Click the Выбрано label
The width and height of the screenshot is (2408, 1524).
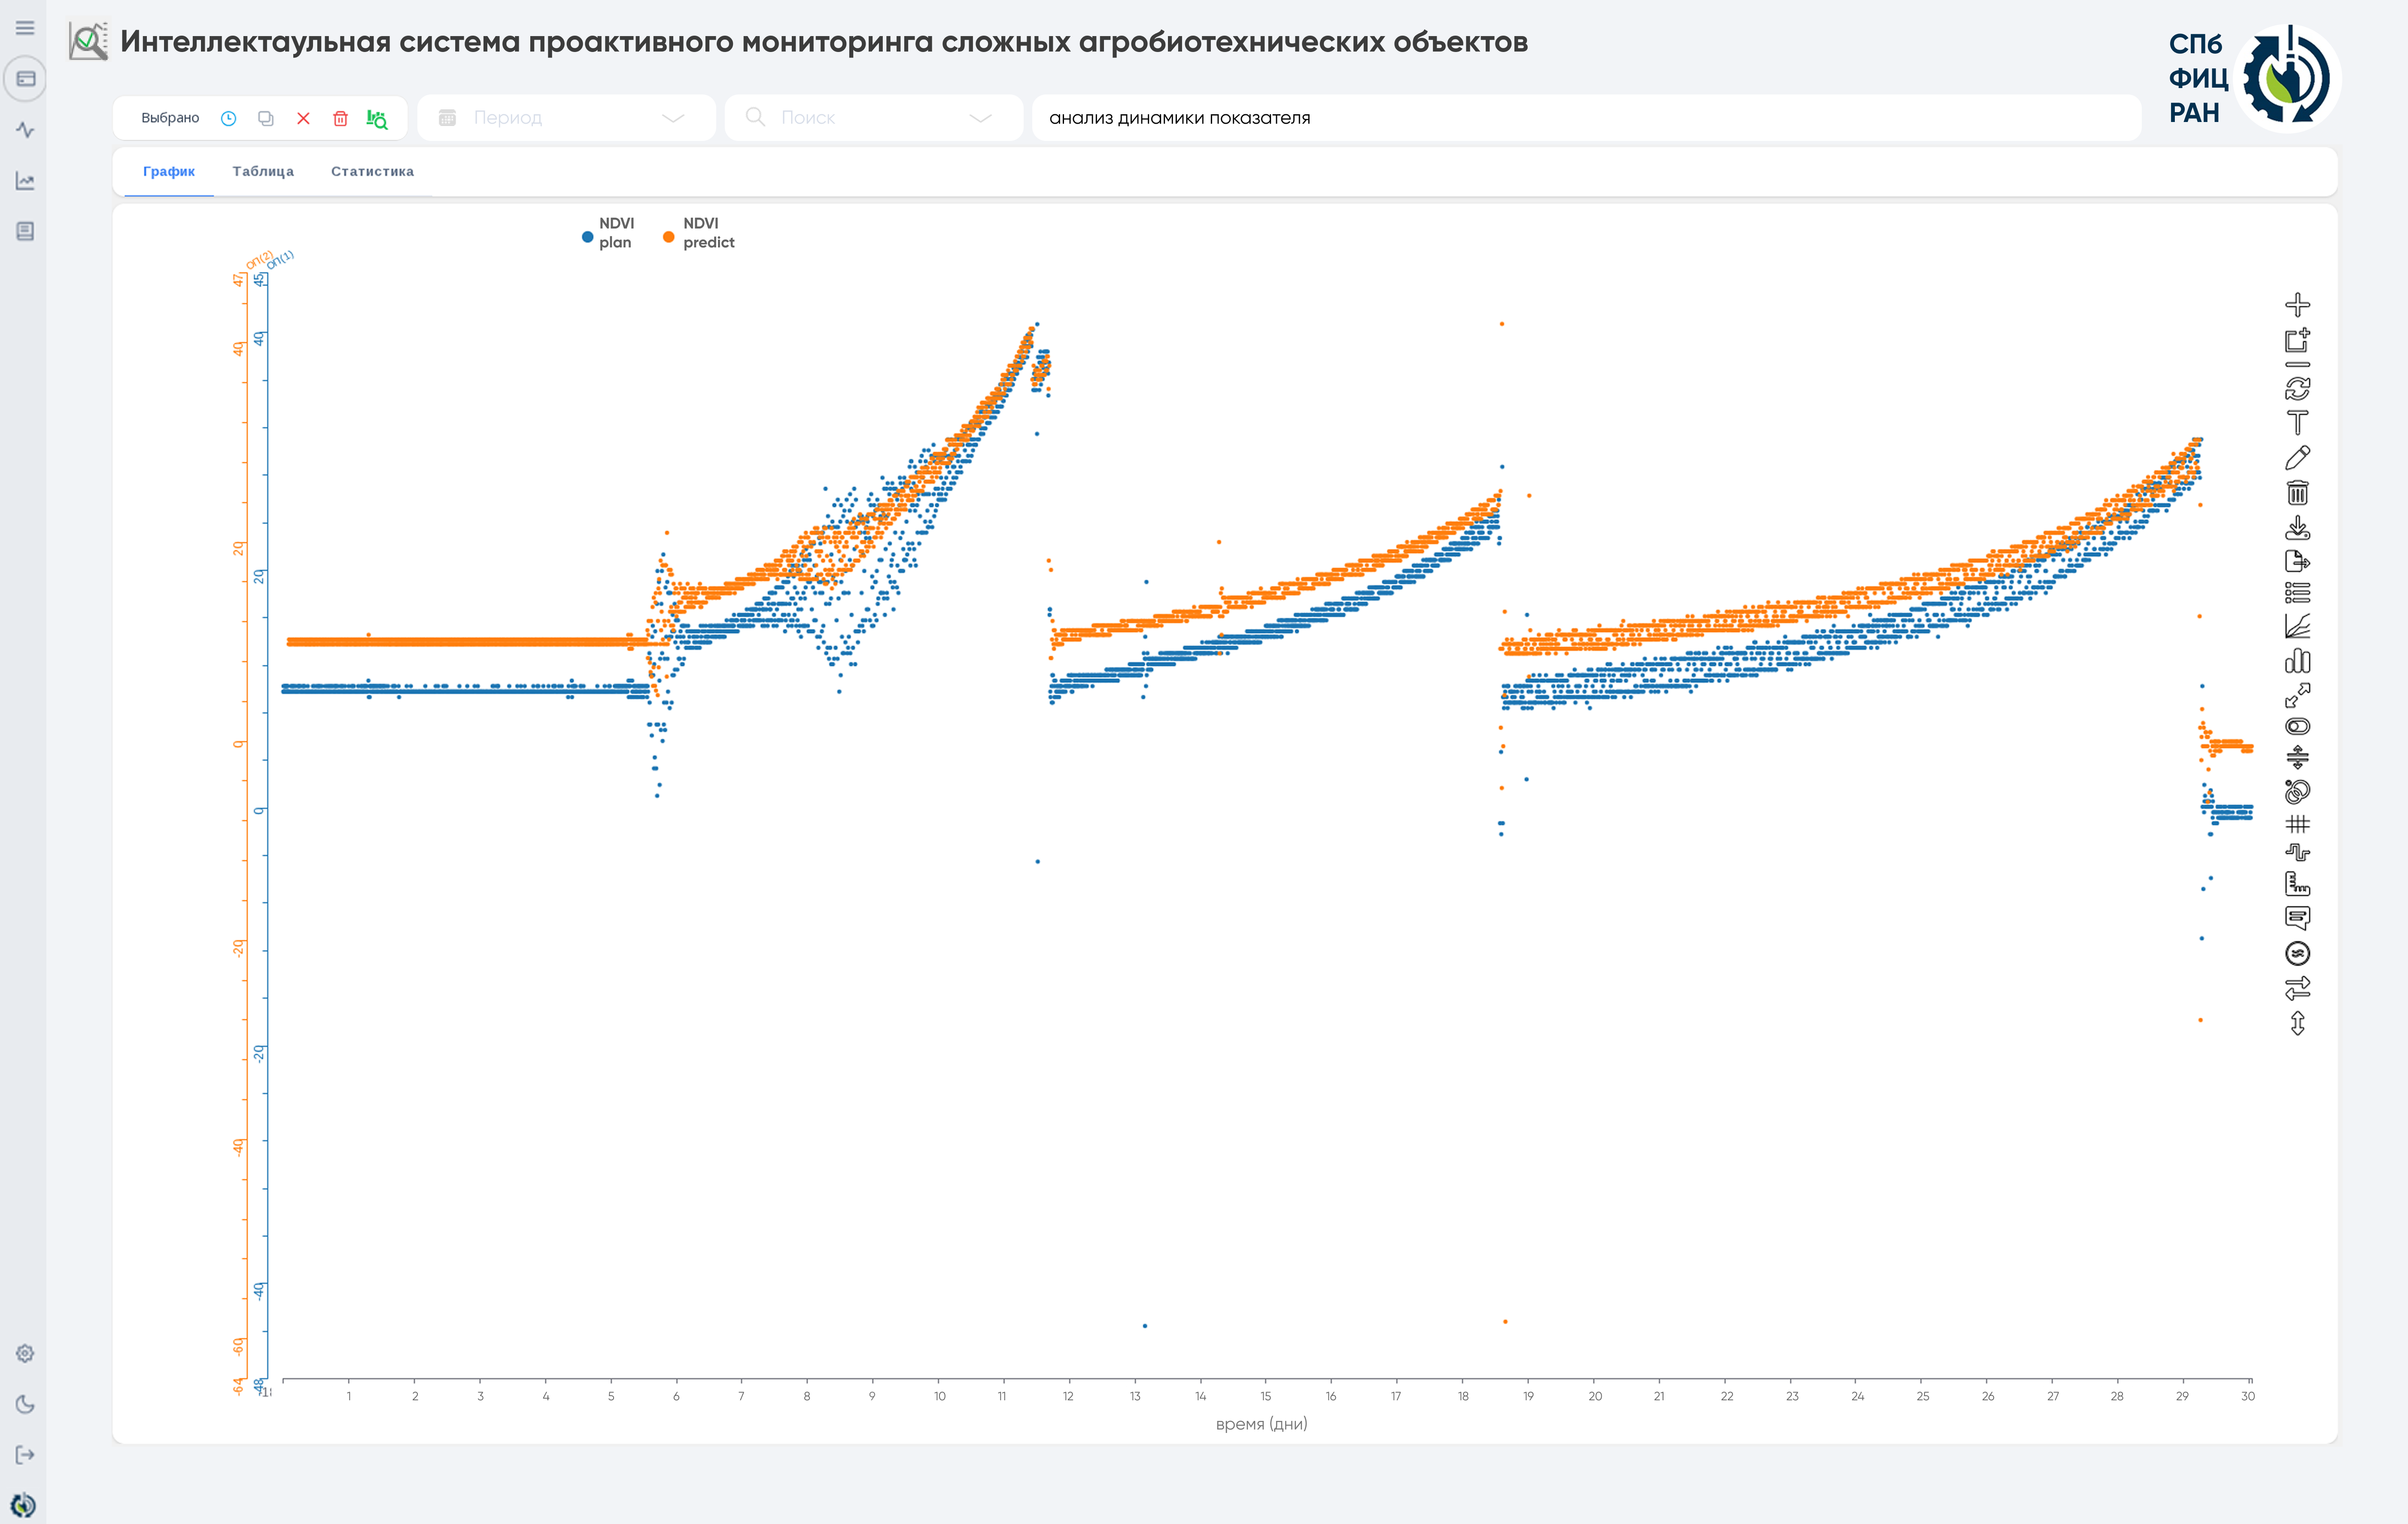click(170, 118)
